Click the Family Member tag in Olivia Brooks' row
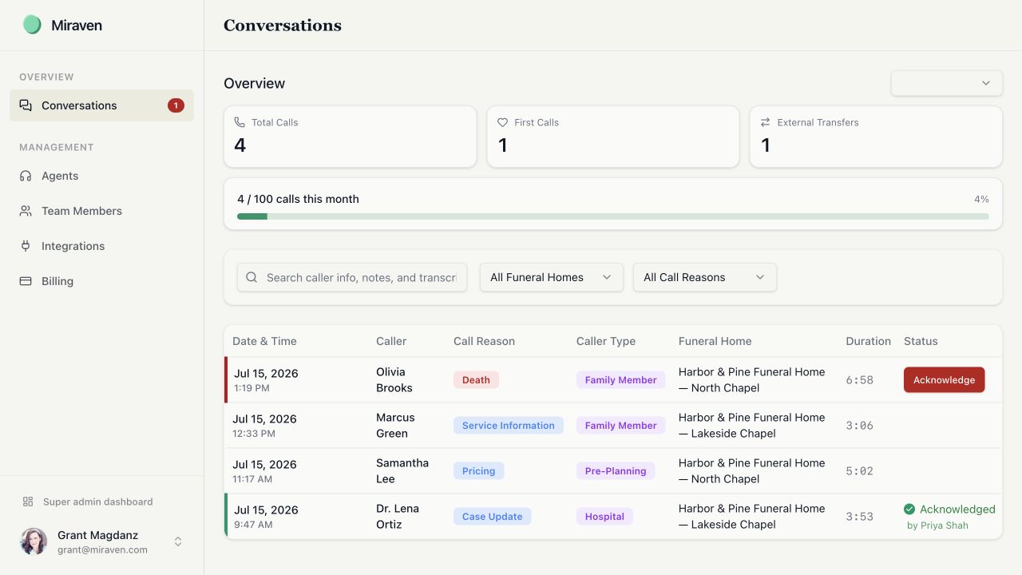1022x575 pixels. [x=620, y=380]
